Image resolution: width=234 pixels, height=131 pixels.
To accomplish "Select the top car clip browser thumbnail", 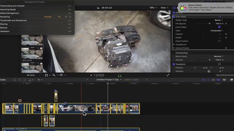I will coord(32,40).
